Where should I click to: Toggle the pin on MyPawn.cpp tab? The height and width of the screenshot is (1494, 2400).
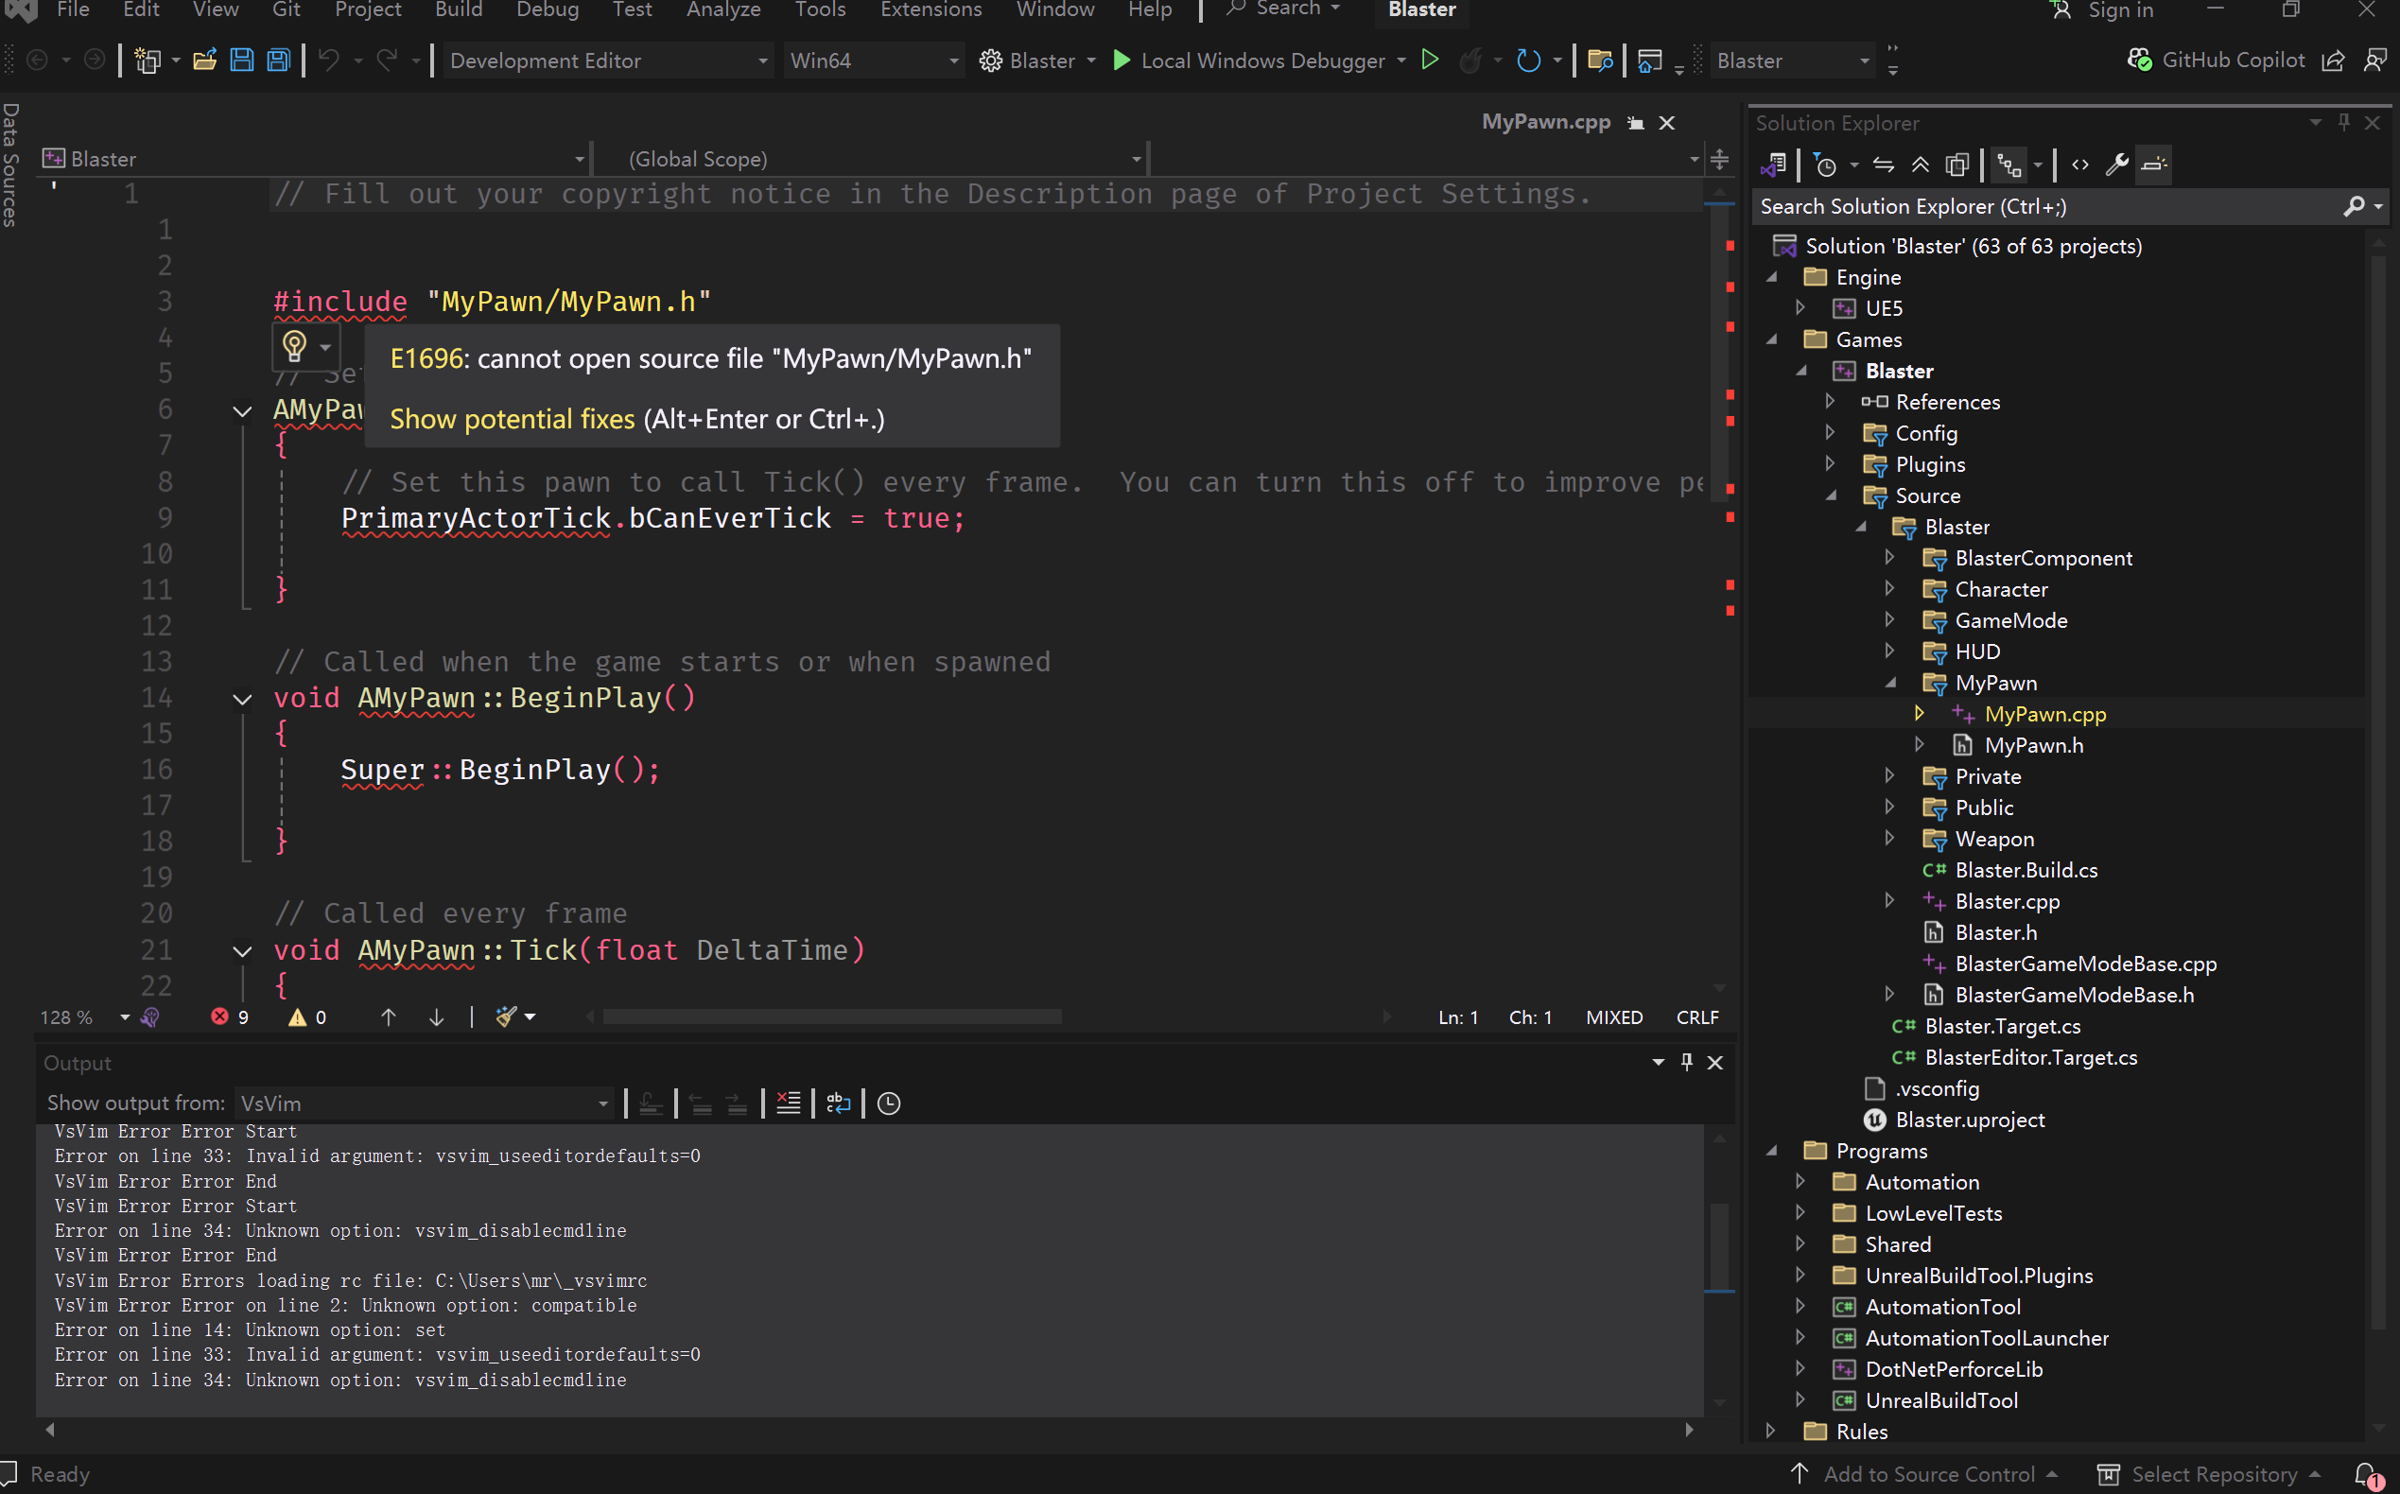[x=1635, y=123]
